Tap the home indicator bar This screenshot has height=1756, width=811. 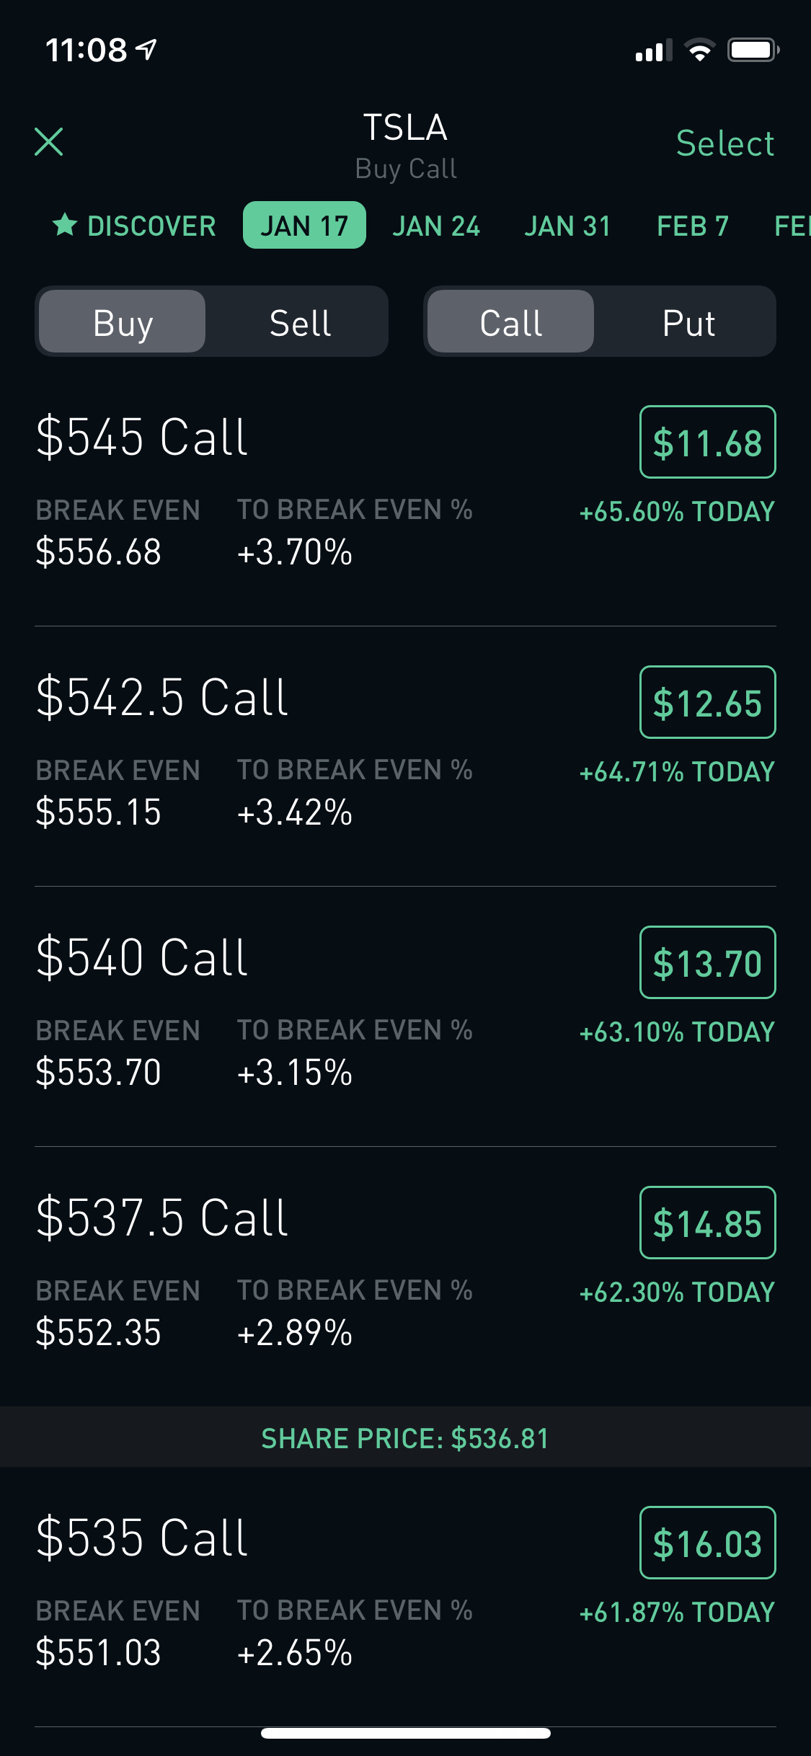click(x=405, y=1733)
